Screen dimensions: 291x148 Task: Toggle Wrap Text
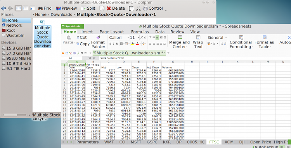click(x=198, y=42)
